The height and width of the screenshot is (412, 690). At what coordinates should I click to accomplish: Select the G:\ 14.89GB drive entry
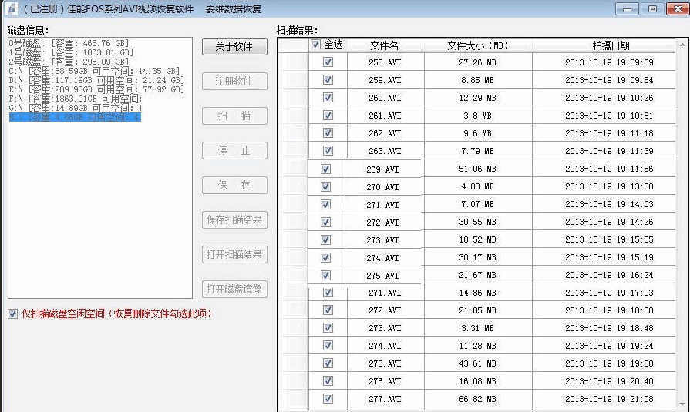76,108
